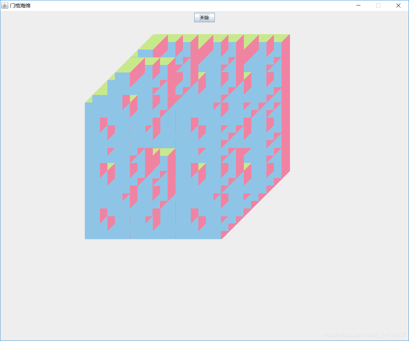The image size is (409, 341).
Task: Close the 门格海绵 window
Action: tap(398, 5)
